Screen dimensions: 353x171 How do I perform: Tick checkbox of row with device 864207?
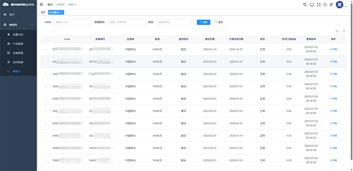(46, 148)
